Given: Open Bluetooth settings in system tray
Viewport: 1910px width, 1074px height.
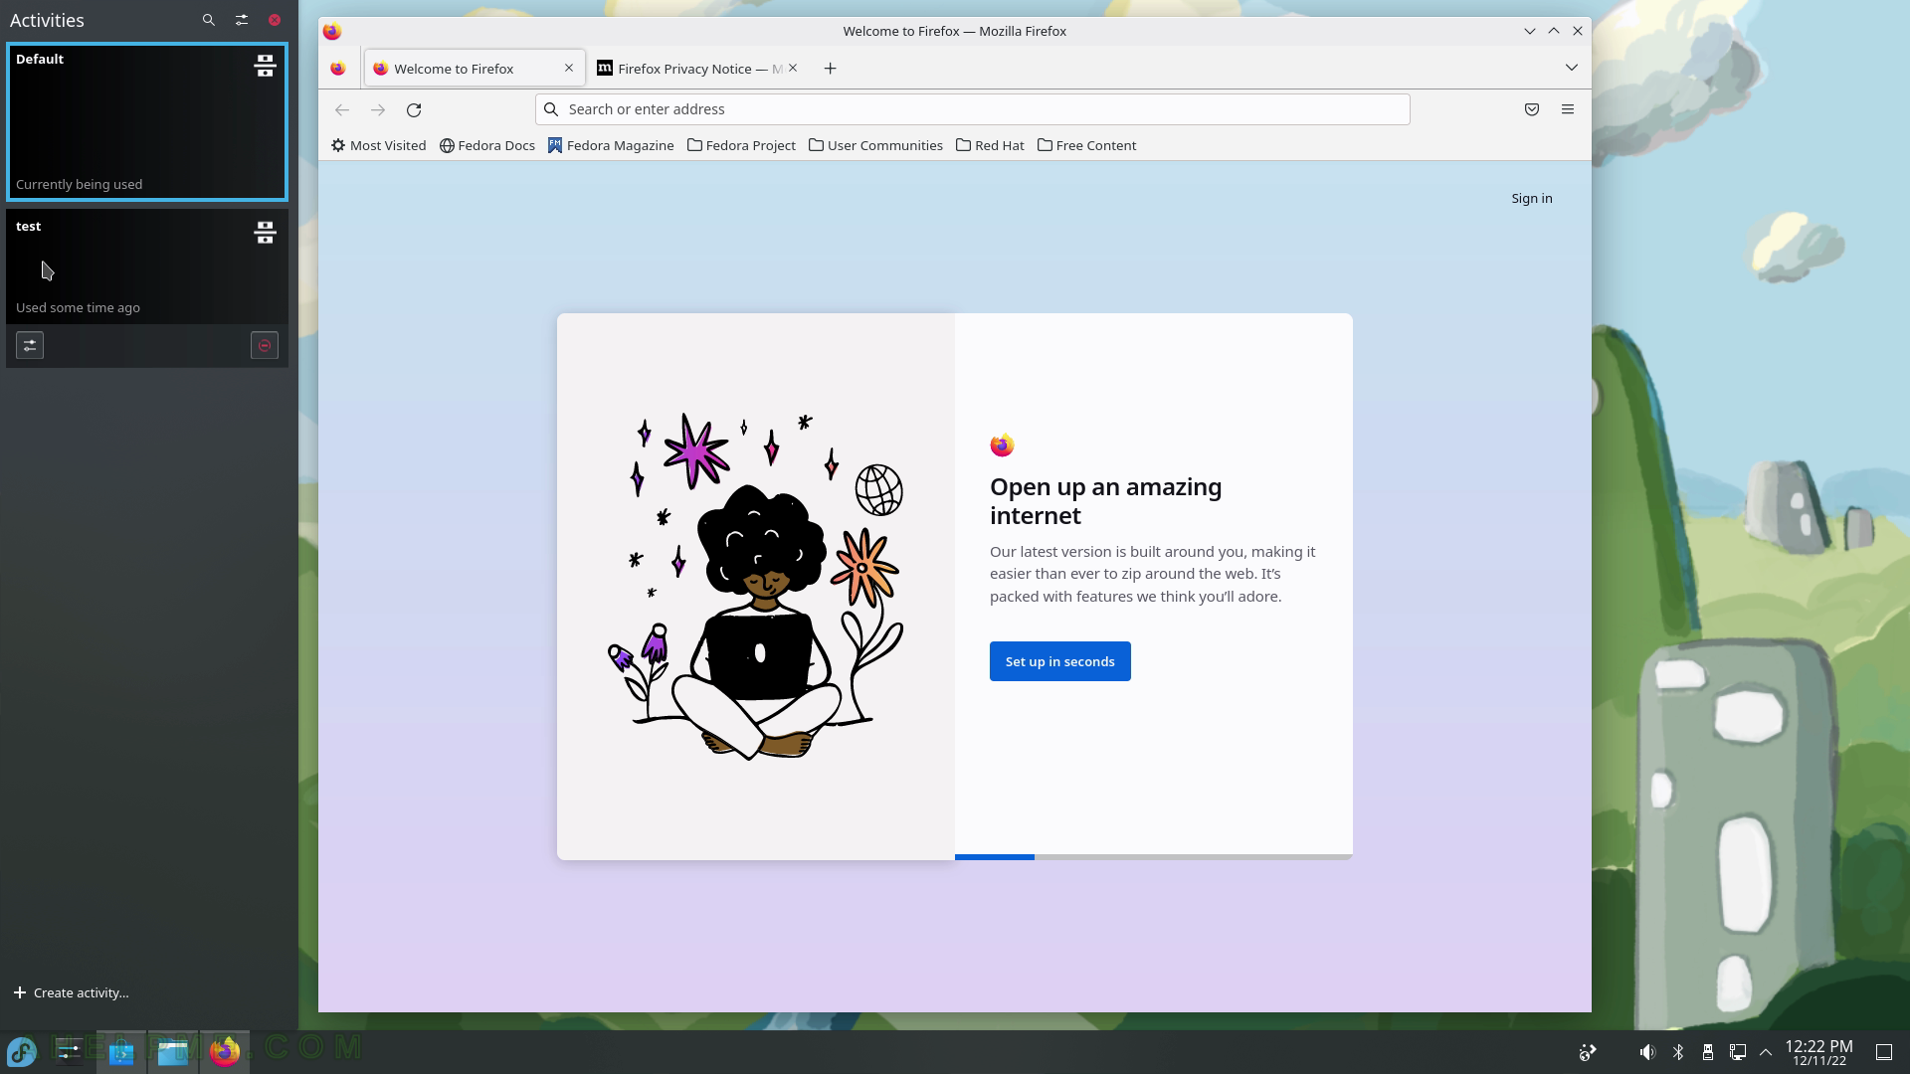Looking at the screenshot, I should pos(1678,1052).
